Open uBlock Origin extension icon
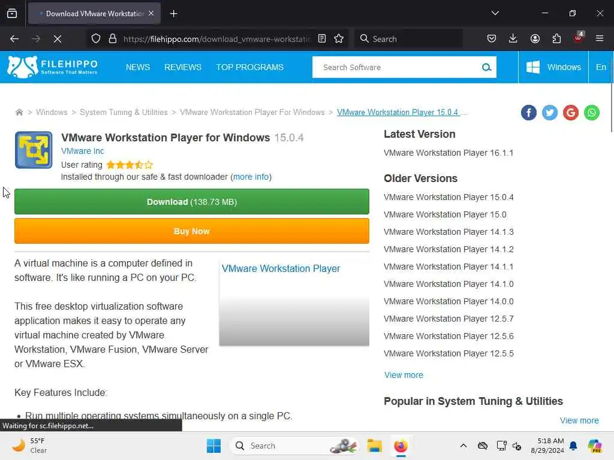 coord(579,38)
